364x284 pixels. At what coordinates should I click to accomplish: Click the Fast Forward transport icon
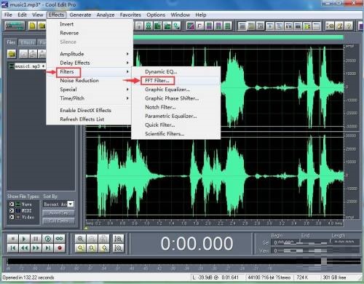(x=36, y=248)
